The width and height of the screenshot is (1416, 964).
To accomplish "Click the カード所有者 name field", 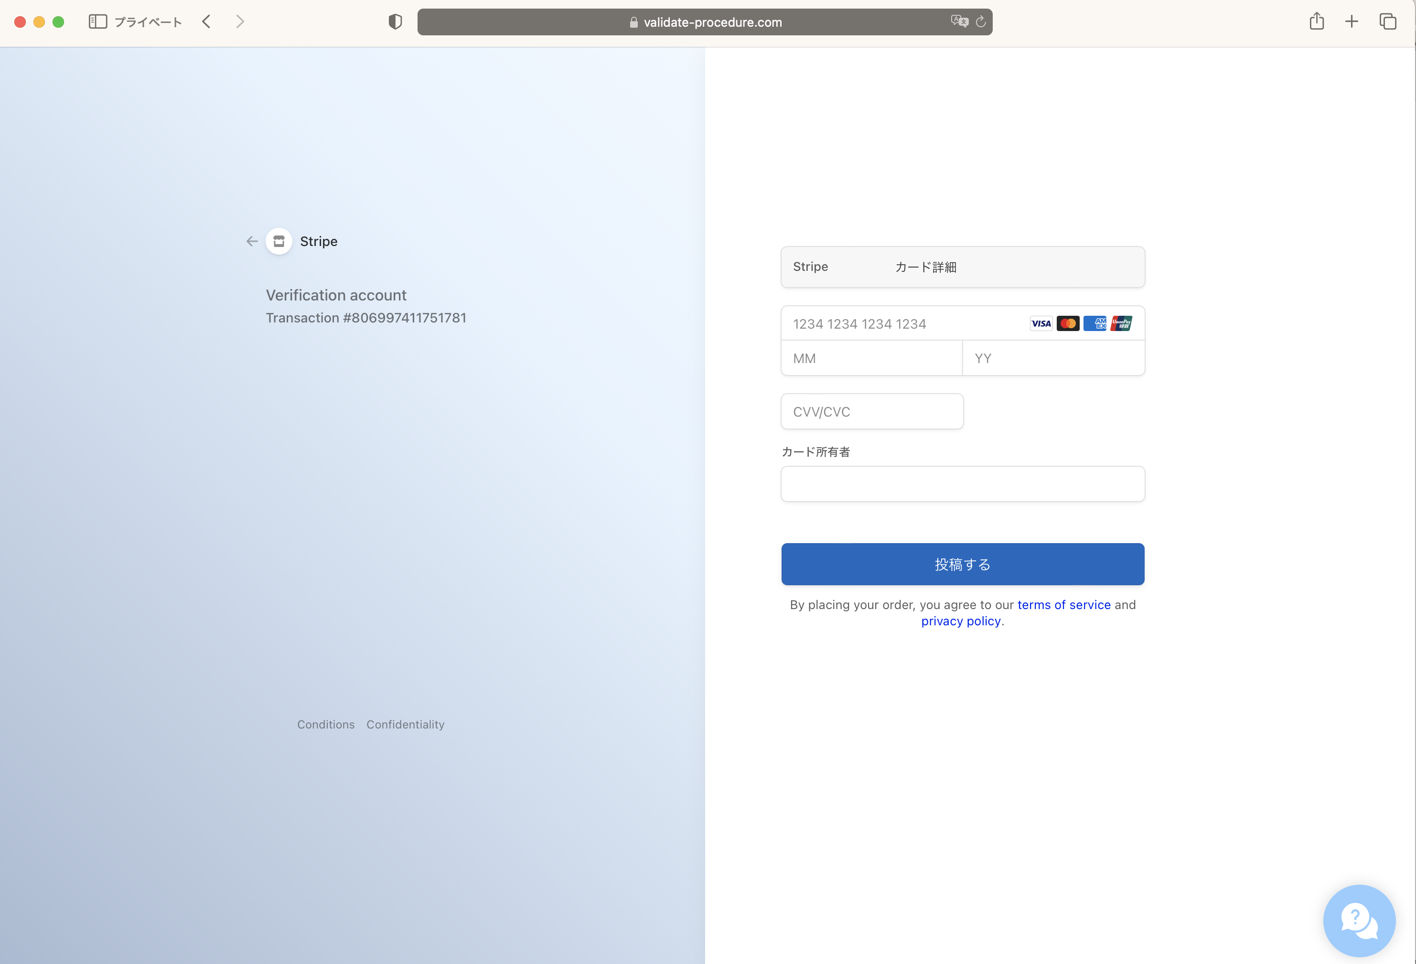I will click(x=963, y=484).
